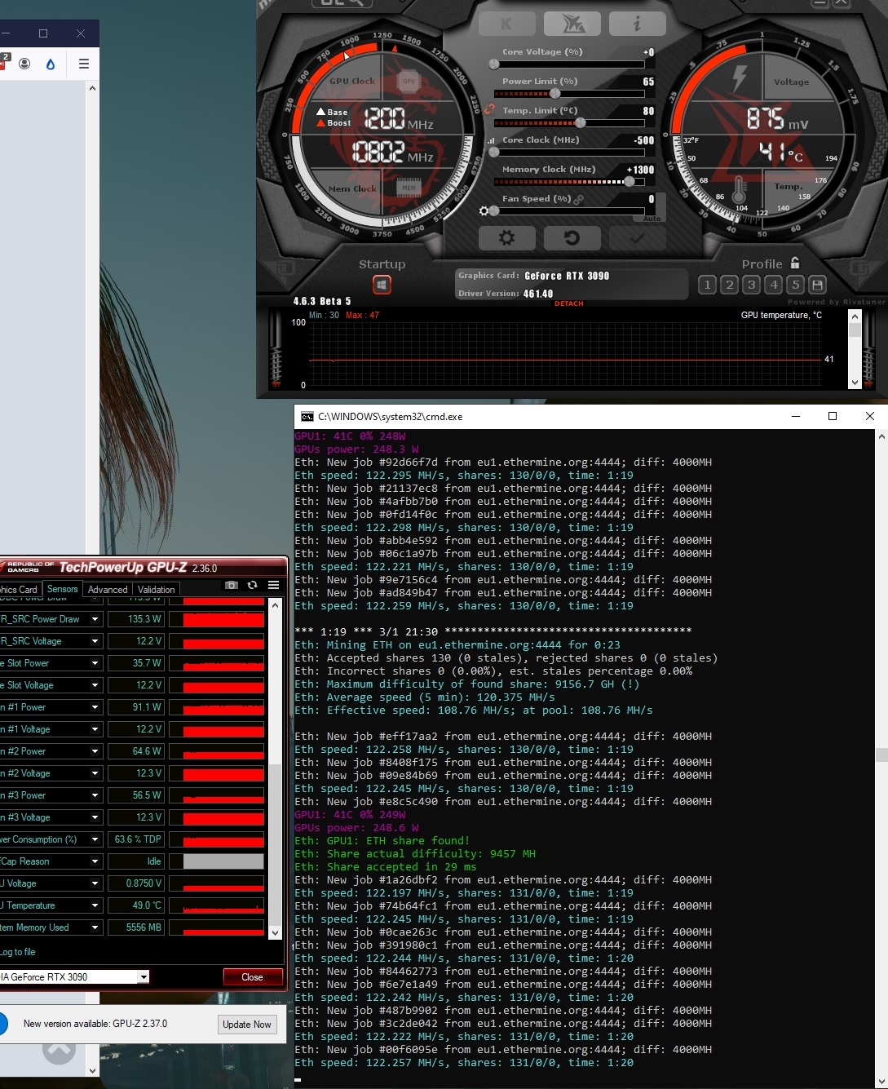Screen dimensions: 888x1089
Task: Open dropdown for SRC Power Draw sensor
Action: (95, 619)
